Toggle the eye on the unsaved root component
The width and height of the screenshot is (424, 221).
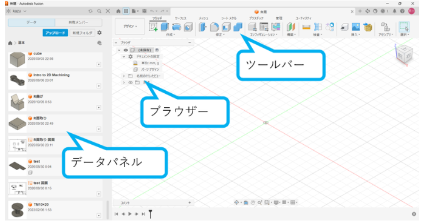point(126,50)
